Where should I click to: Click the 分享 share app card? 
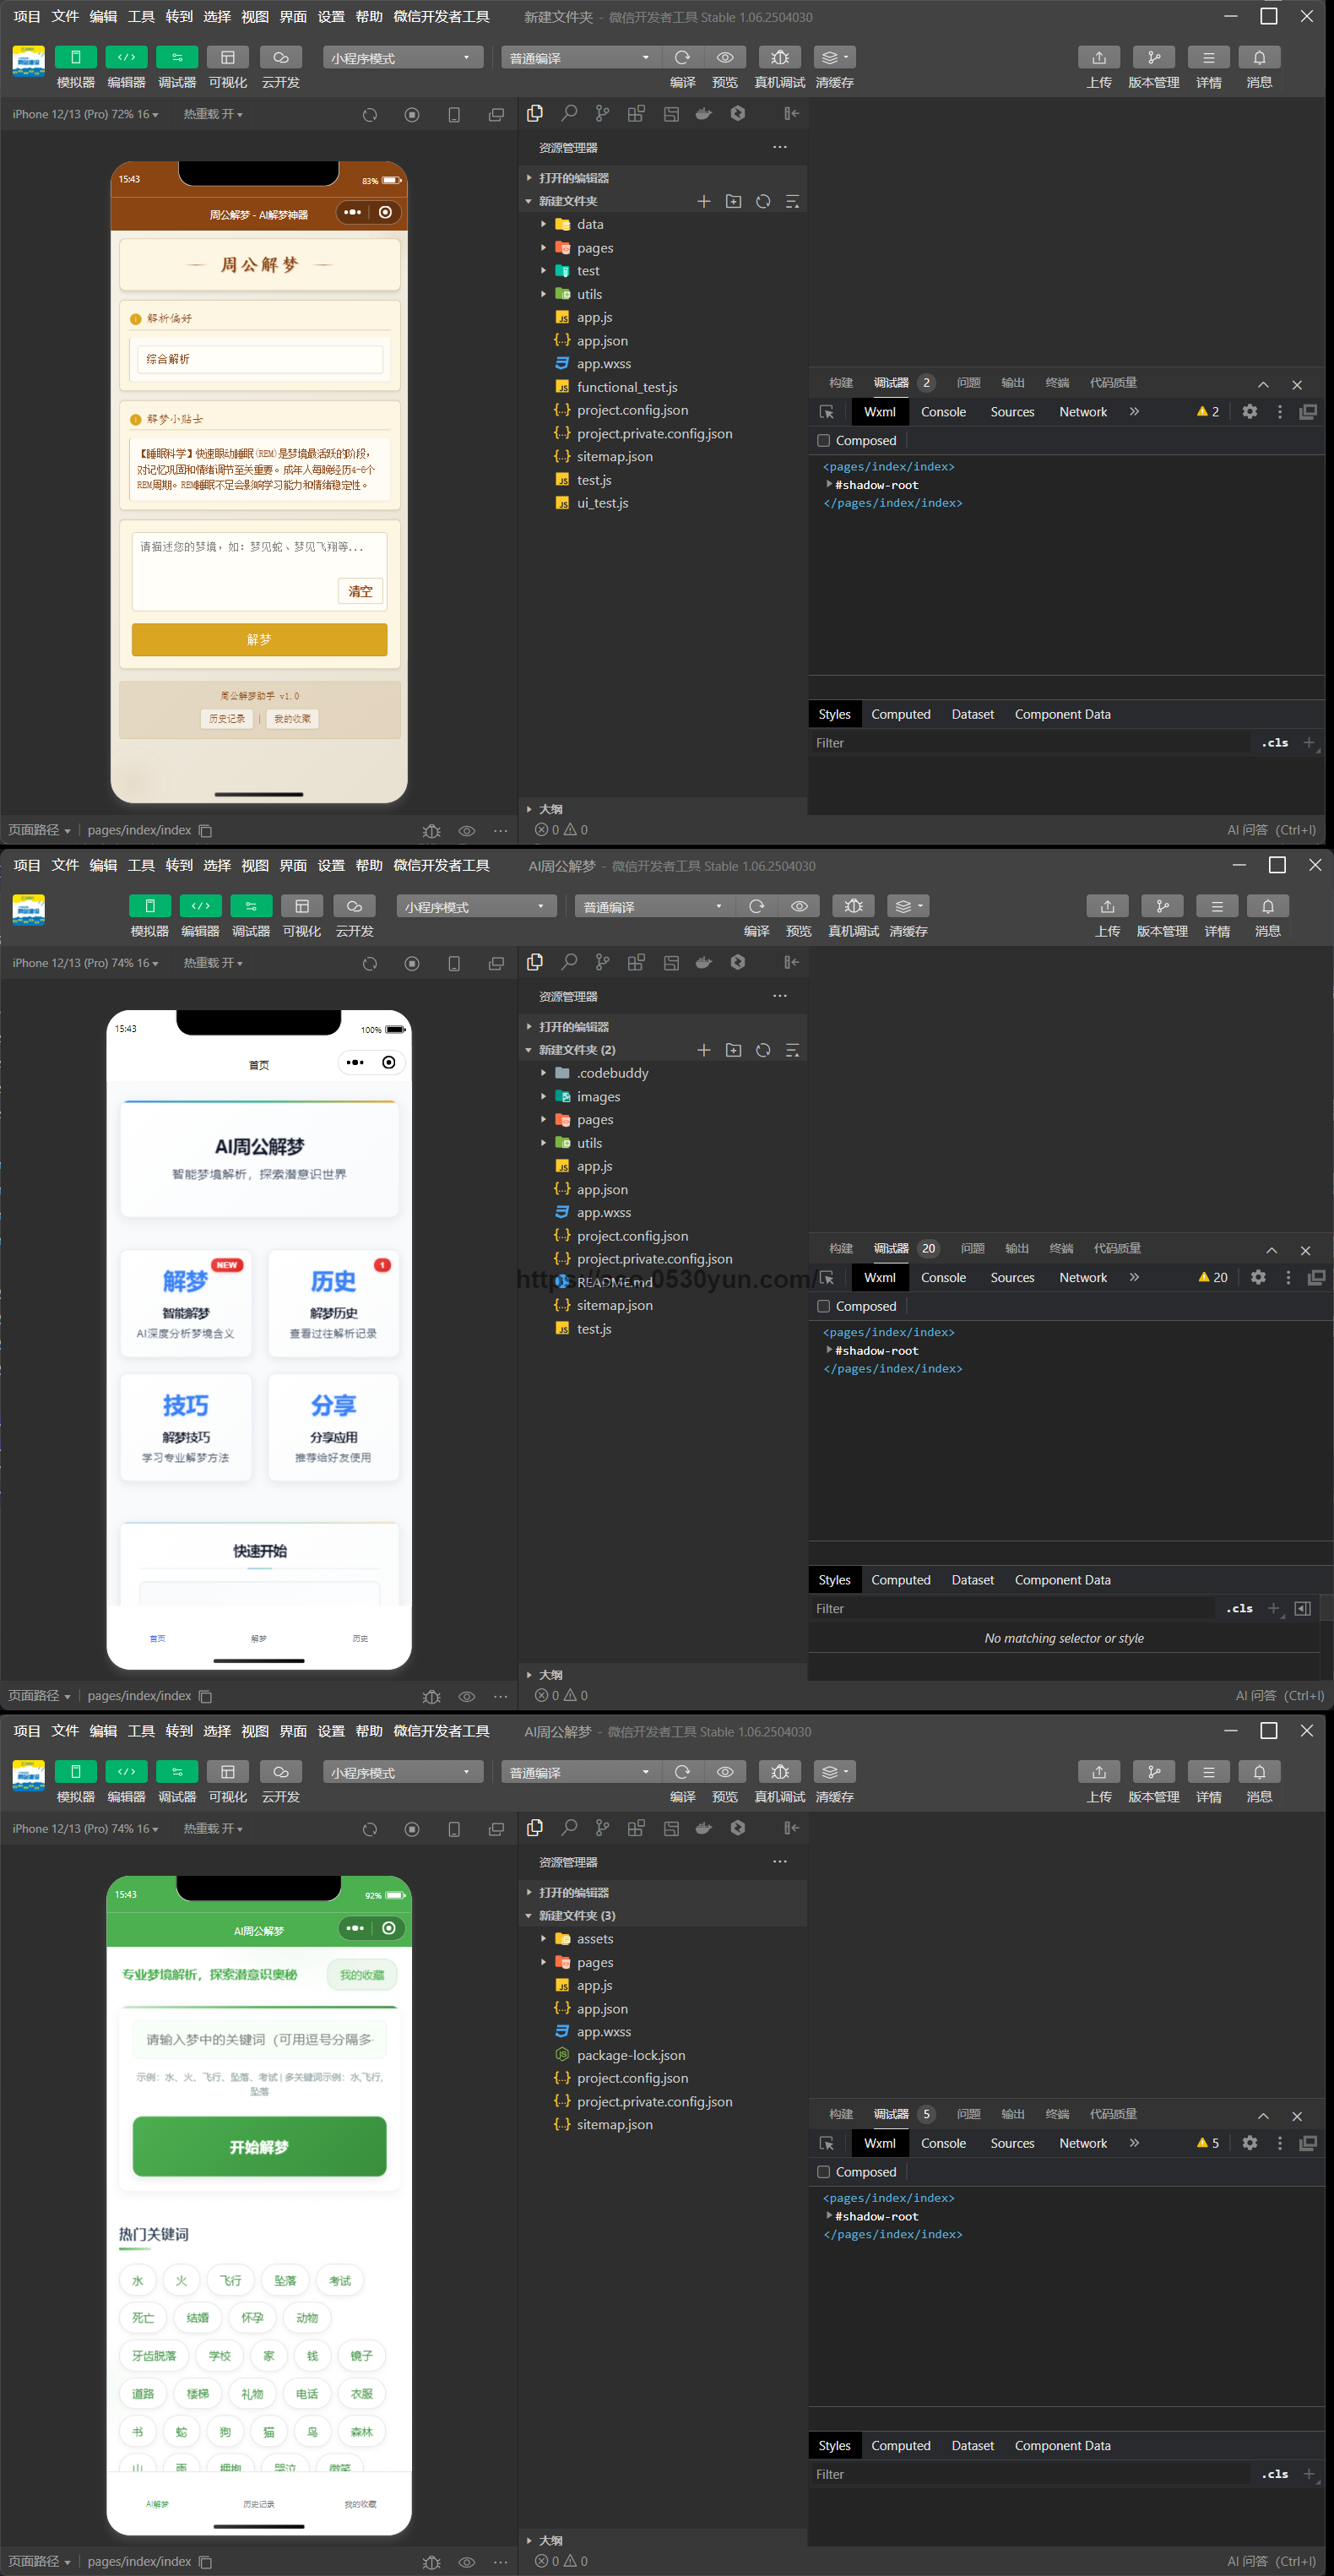[x=333, y=1426]
